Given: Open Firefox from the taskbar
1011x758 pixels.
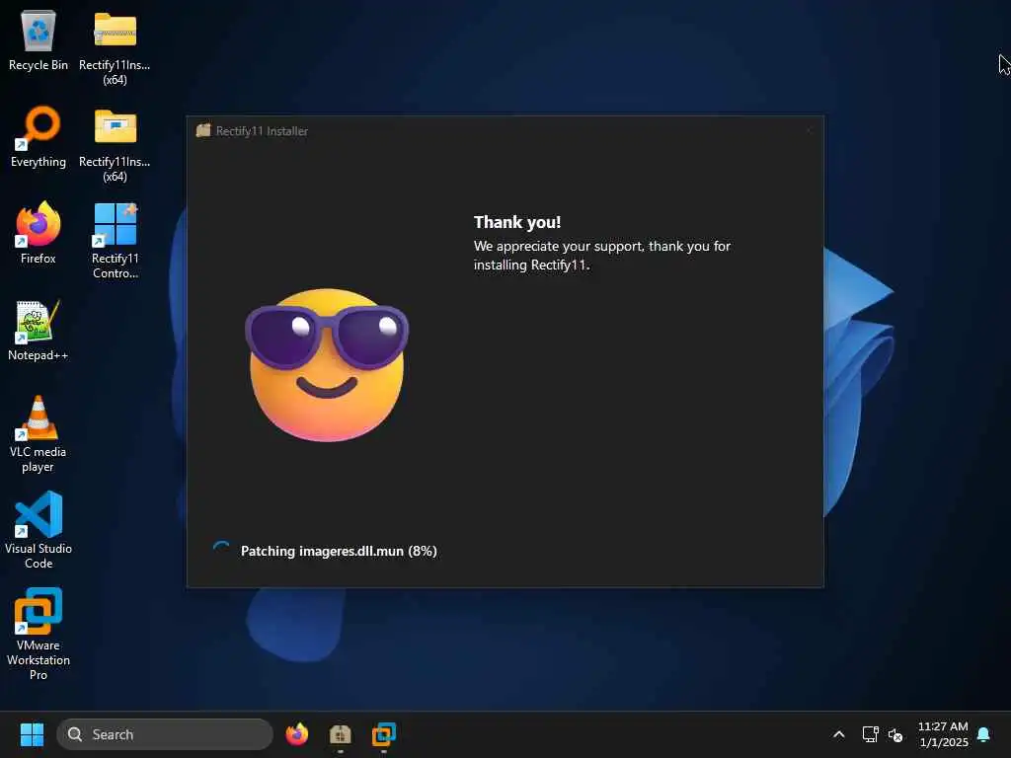Looking at the screenshot, I should [296, 734].
